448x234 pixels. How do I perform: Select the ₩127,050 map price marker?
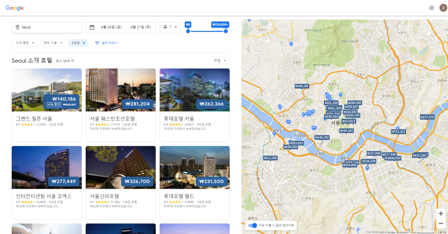(x=374, y=153)
